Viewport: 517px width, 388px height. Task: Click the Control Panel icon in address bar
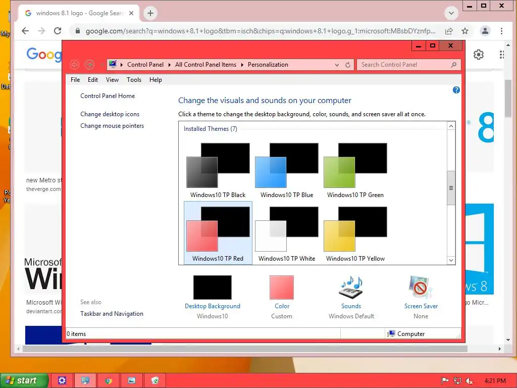[x=113, y=64]
